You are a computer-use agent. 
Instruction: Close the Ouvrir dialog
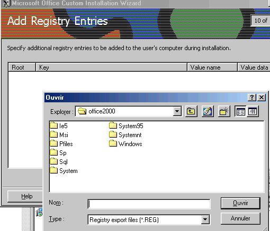(x=262, y=97)
